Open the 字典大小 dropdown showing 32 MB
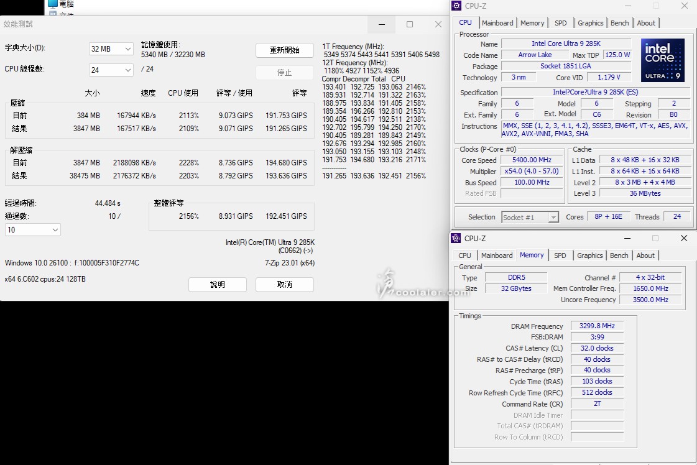Image resolution: width=697 pixels, height=465 pixels. point(111,49)
